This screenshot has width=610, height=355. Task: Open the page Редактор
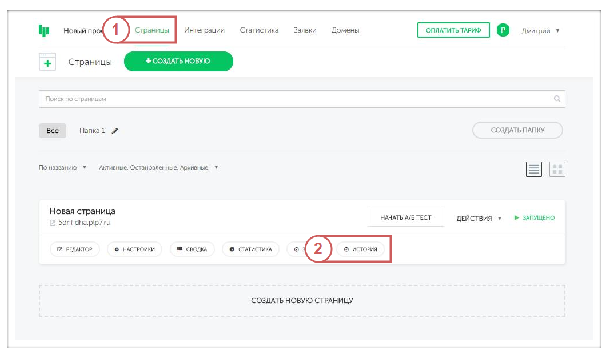pos(75,249)
